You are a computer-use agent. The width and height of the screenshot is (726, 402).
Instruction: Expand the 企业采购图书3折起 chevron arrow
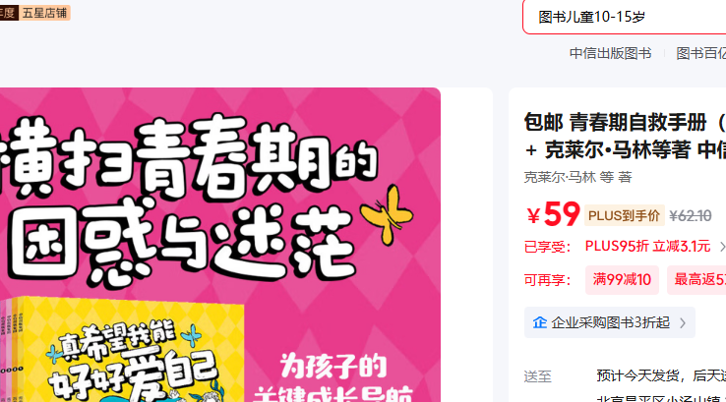coord(683,323)
